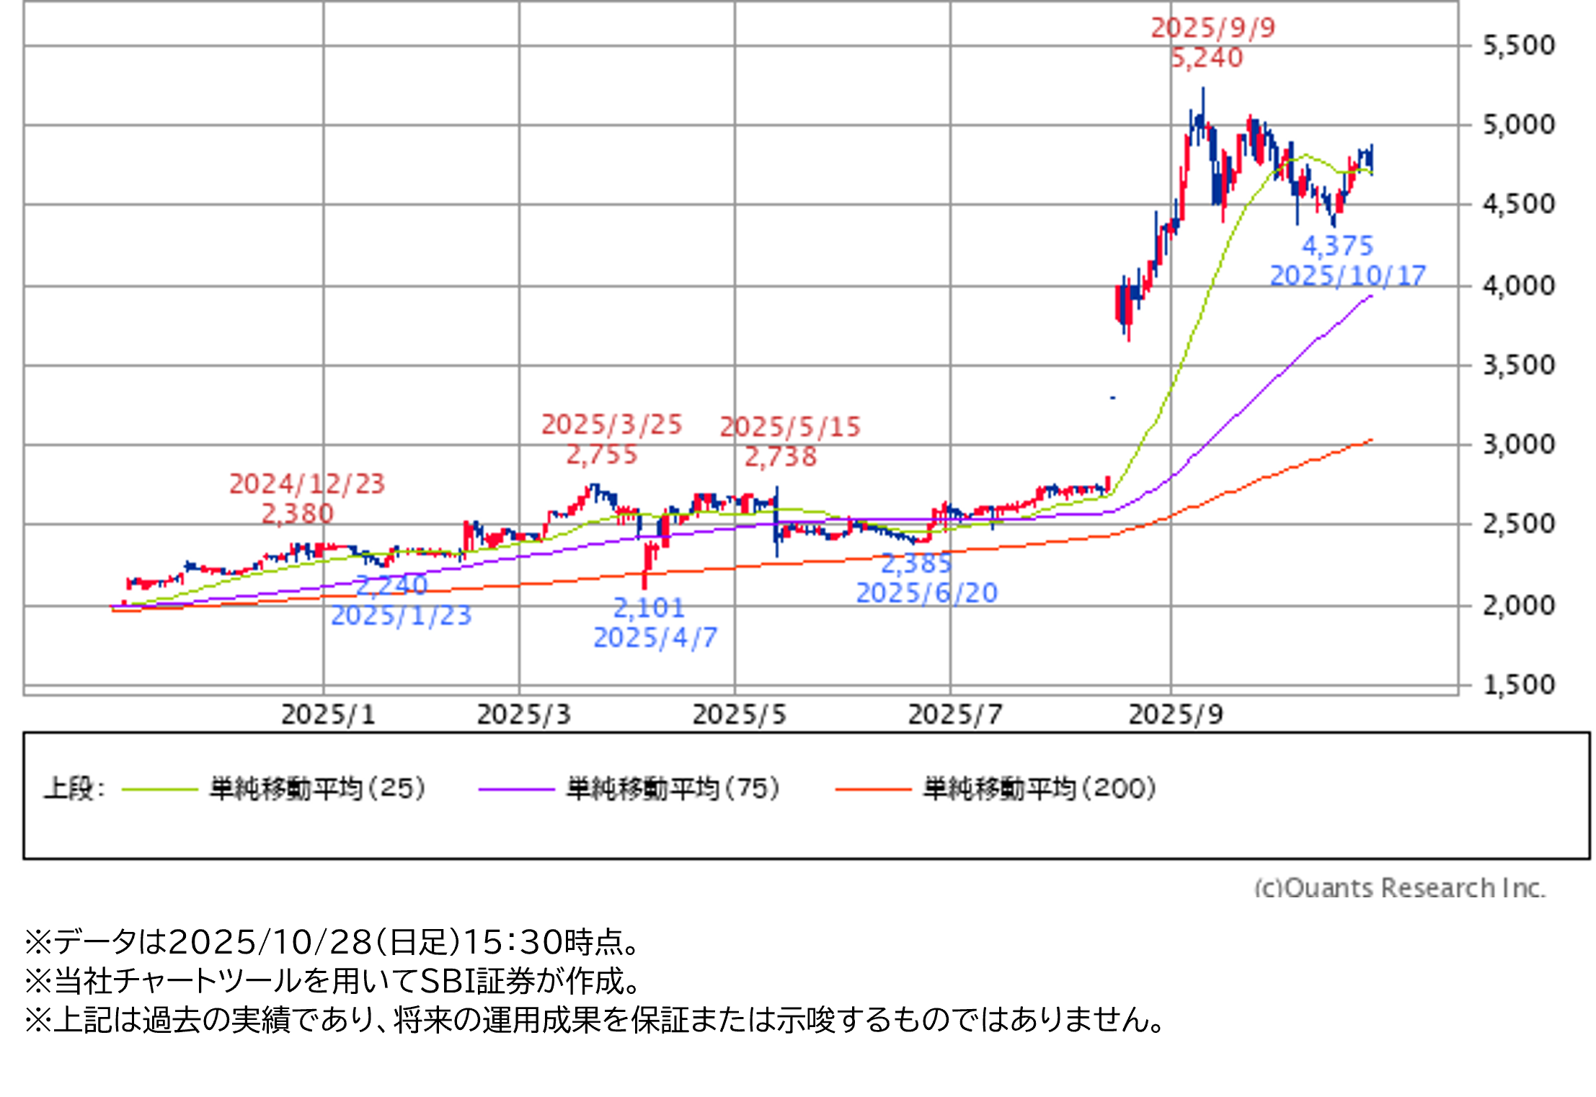Click the 2024/12/23 high label 2,380
The width and height of the screenshot is (1596, 1097).
coord(297,513)
